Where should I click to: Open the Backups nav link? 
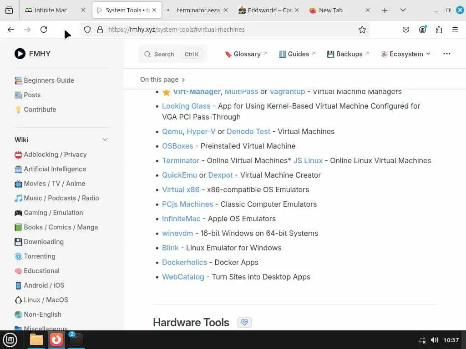coord(348,54)
